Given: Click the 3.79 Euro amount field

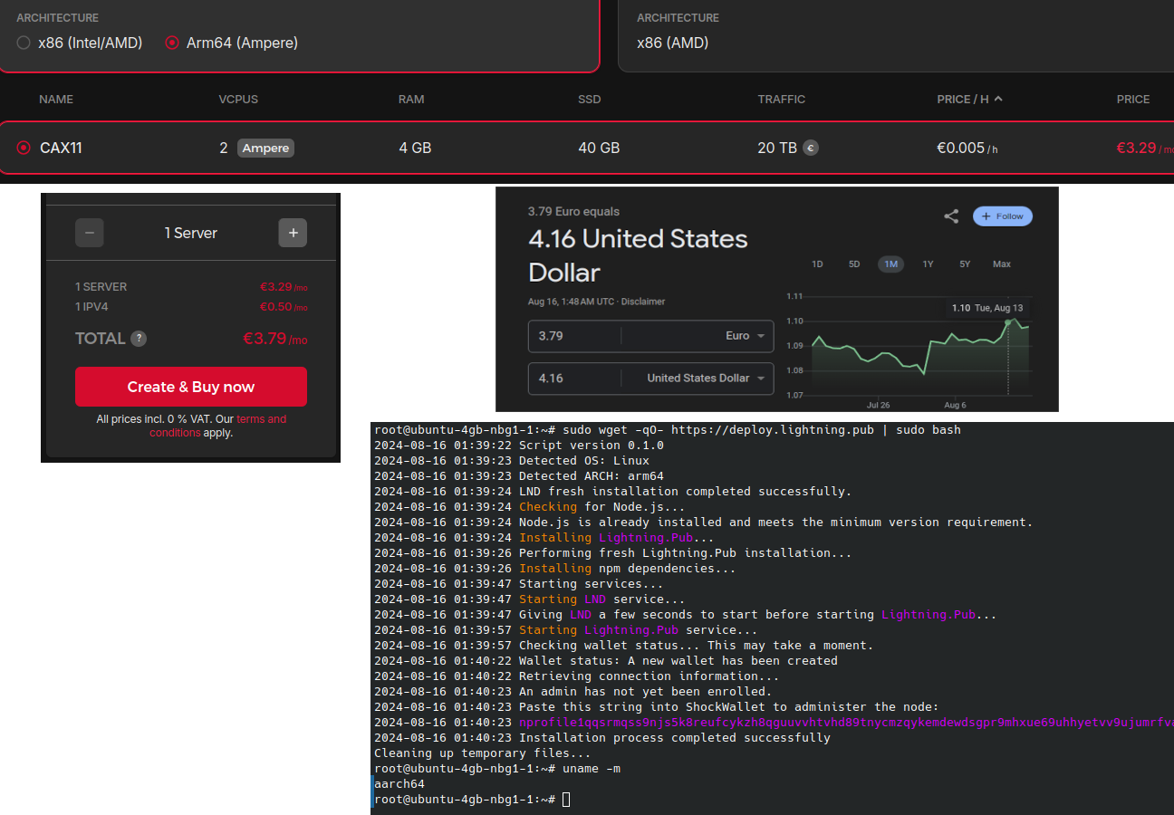Looking at the screenshot, I should coord(573,336).
